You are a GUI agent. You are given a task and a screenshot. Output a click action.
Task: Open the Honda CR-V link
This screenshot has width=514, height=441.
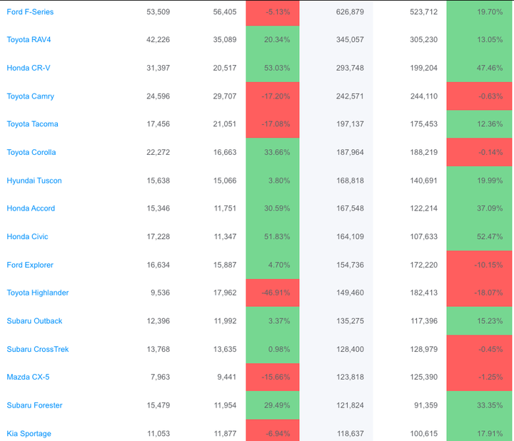[29, 68]
